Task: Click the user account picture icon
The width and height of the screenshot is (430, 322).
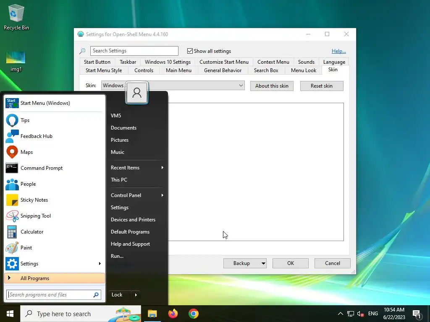Action: pos(137,93)
